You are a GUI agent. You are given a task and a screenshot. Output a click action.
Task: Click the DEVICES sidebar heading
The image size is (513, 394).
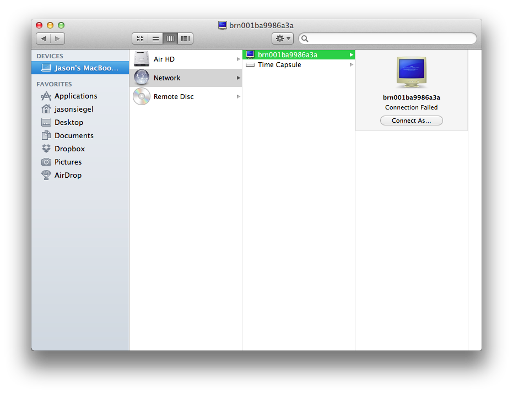[50, 56]
